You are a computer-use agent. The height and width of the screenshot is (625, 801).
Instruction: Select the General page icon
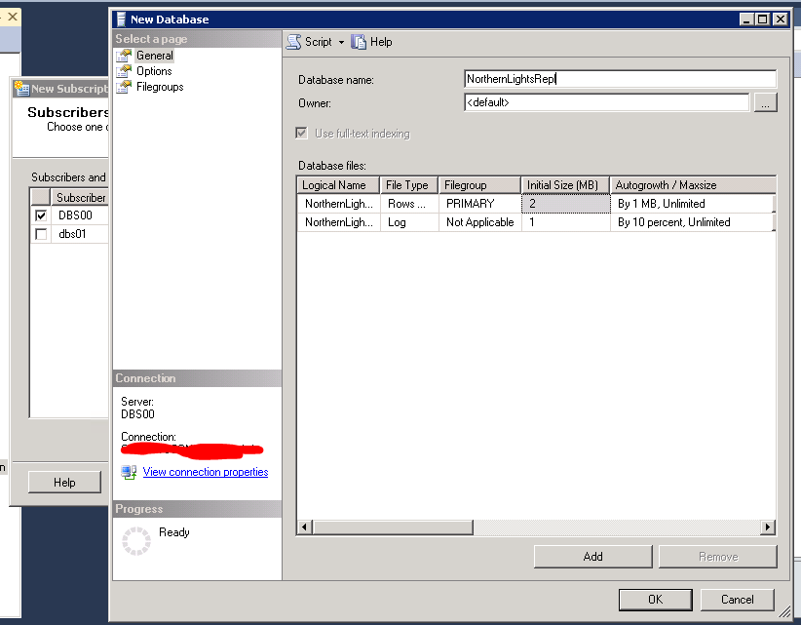pyautogui.click(x=124, y=56)
